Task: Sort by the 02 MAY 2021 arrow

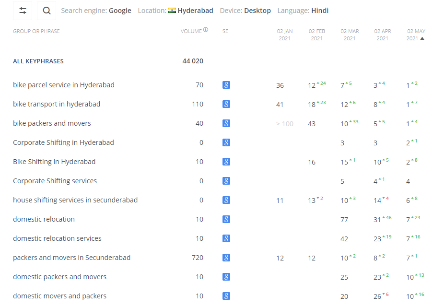Action: (422, 38)
